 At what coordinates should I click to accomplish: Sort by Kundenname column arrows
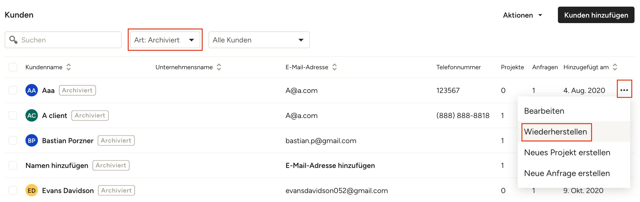[69, 67]
